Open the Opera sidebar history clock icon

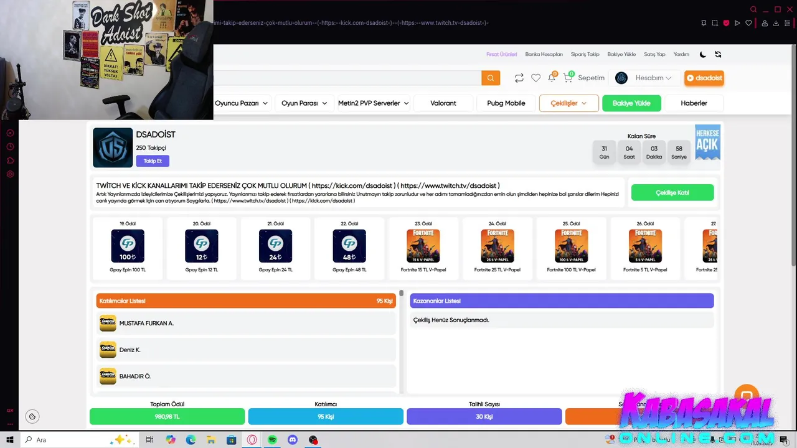[x=10, y=147]
